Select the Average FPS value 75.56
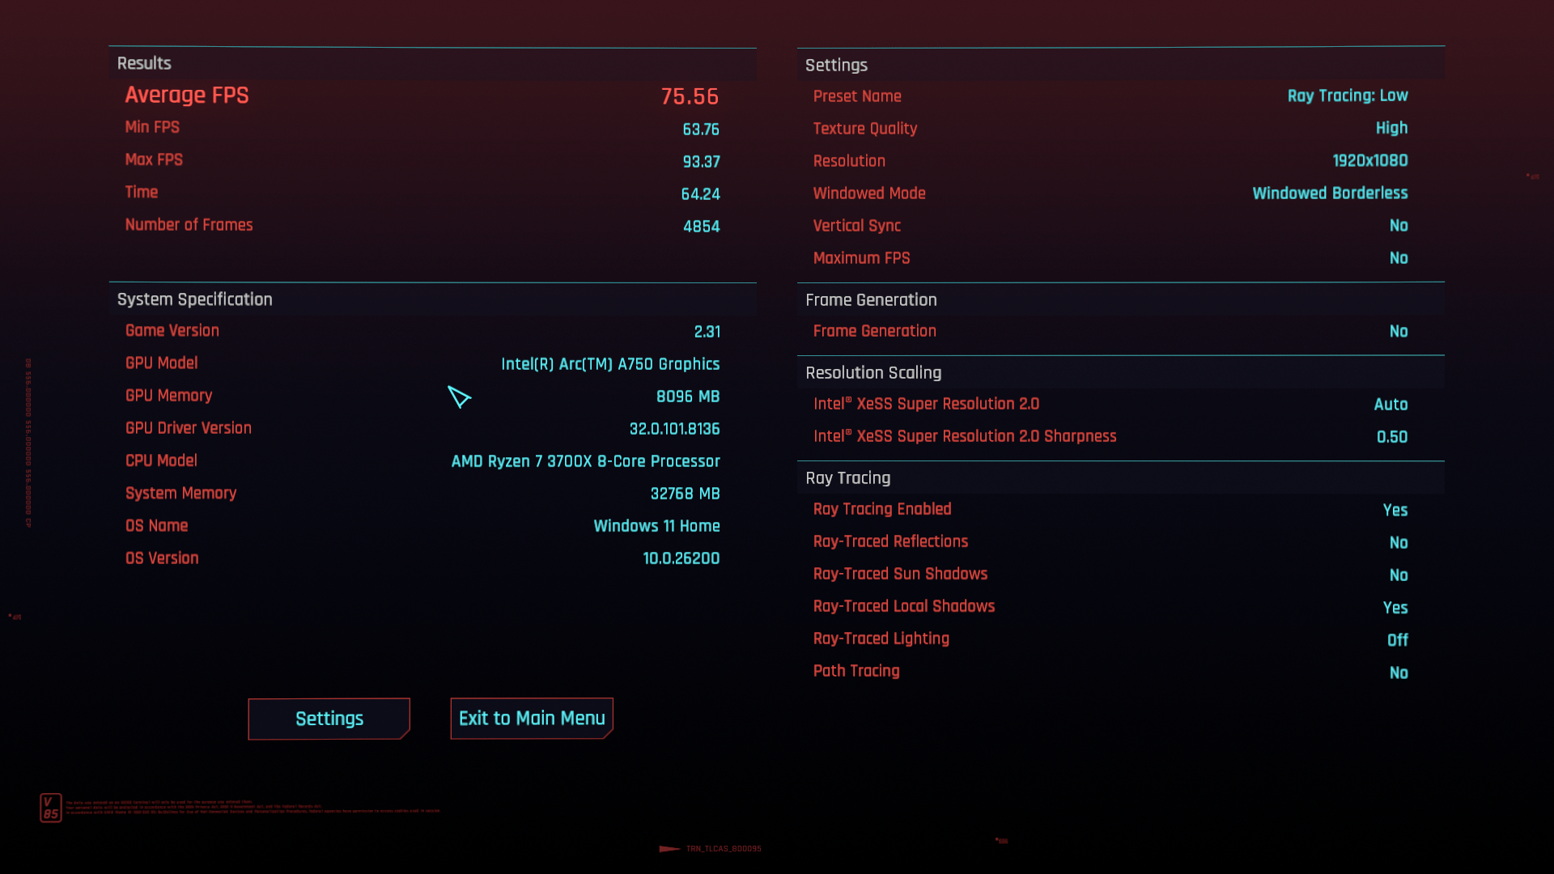Screen dimensions: 1554x874 [690, 96]
